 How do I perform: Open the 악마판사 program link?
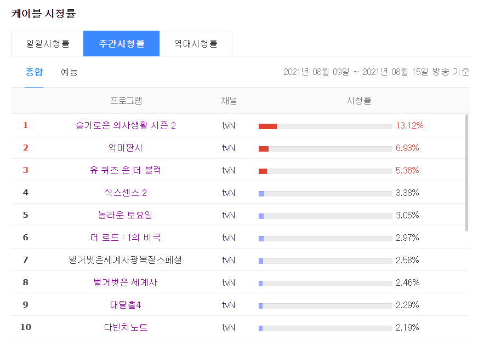click(126, 148)
